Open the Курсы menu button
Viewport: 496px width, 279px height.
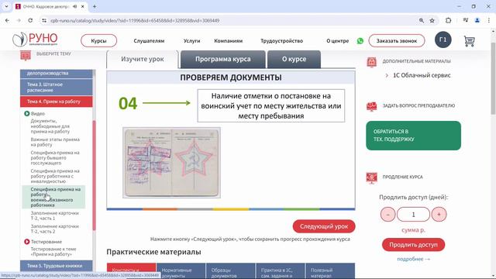pos(98,41)
